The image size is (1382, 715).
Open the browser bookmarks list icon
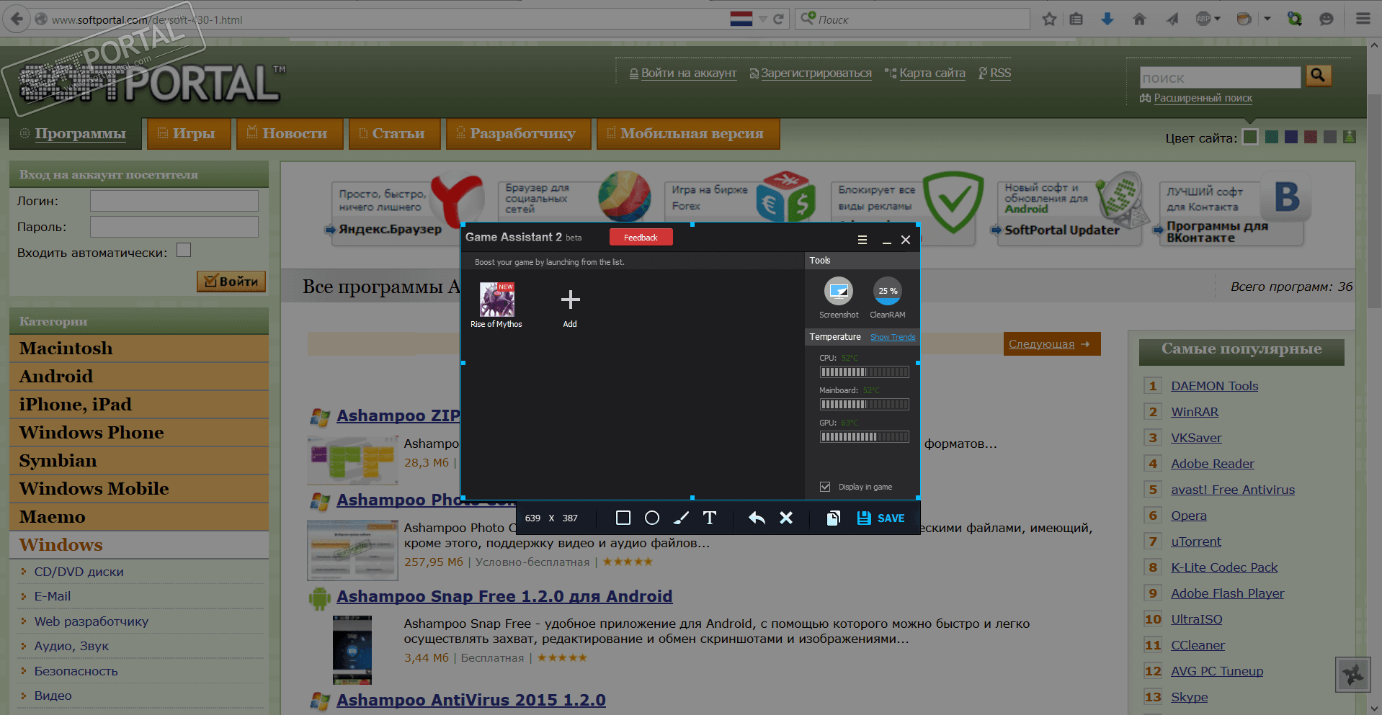(x=1076, y=19)
